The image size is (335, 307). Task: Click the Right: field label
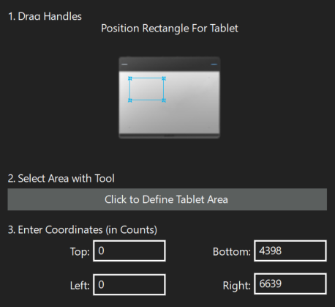[x=236, y=285]
